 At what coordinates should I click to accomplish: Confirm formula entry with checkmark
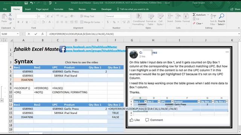36,34
